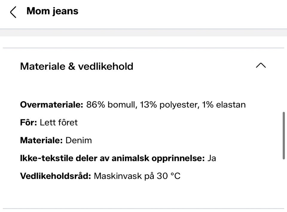Click the Ikke-tekstile deler av animalsk opprinnelse label
This screenshot has width=287, height=212.
pos(112,158)
